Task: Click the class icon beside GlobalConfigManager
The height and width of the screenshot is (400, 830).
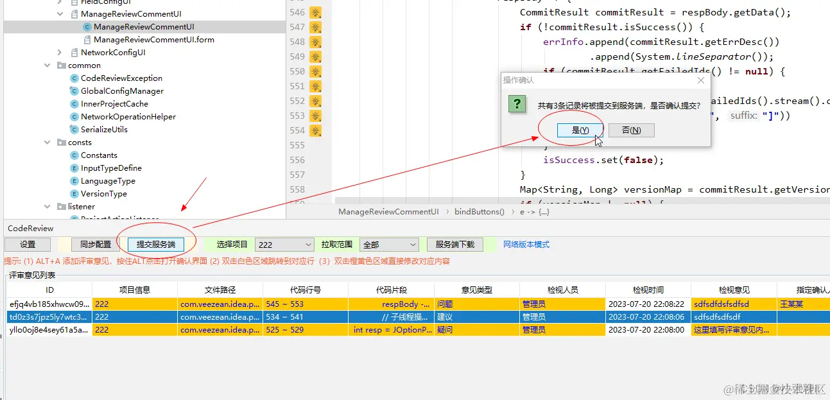Action: click(x=74, y=91)
